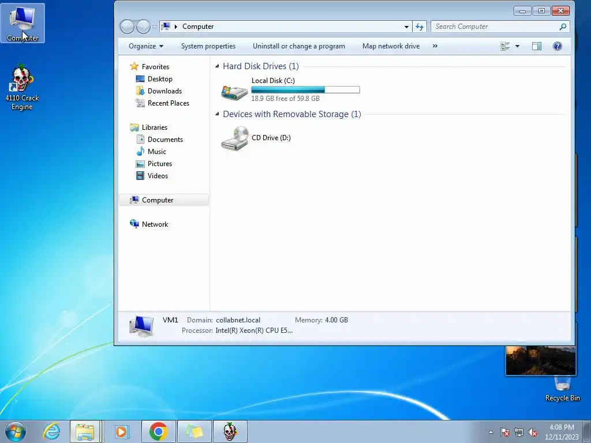The width and height of the screenshot is (591, 443).
Task: Toggle the preview pane button
Action: pyautogui.click(x=537, y=46)
